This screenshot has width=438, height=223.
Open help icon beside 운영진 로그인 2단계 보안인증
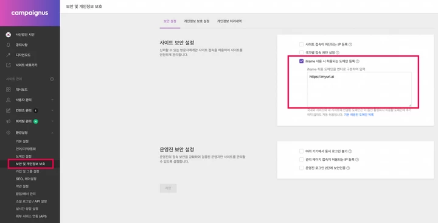coord(348,168)
